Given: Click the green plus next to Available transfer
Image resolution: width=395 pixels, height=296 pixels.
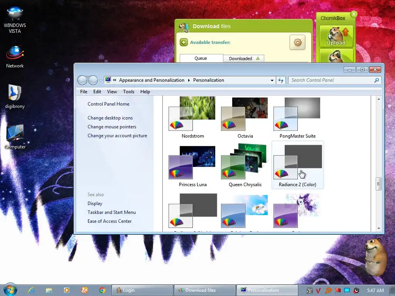Looking at the screenshot, I should [184, 42].
